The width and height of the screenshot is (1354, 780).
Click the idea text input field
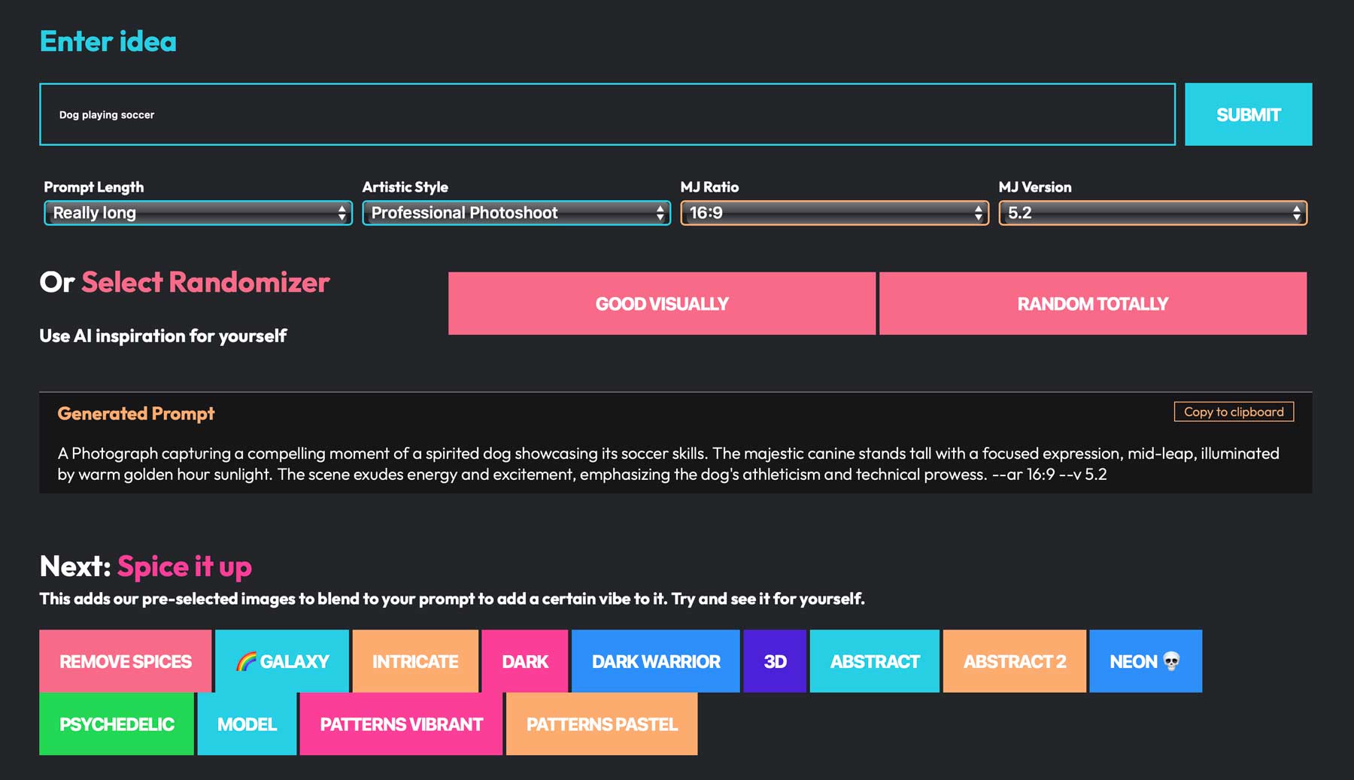pos(606,114)
